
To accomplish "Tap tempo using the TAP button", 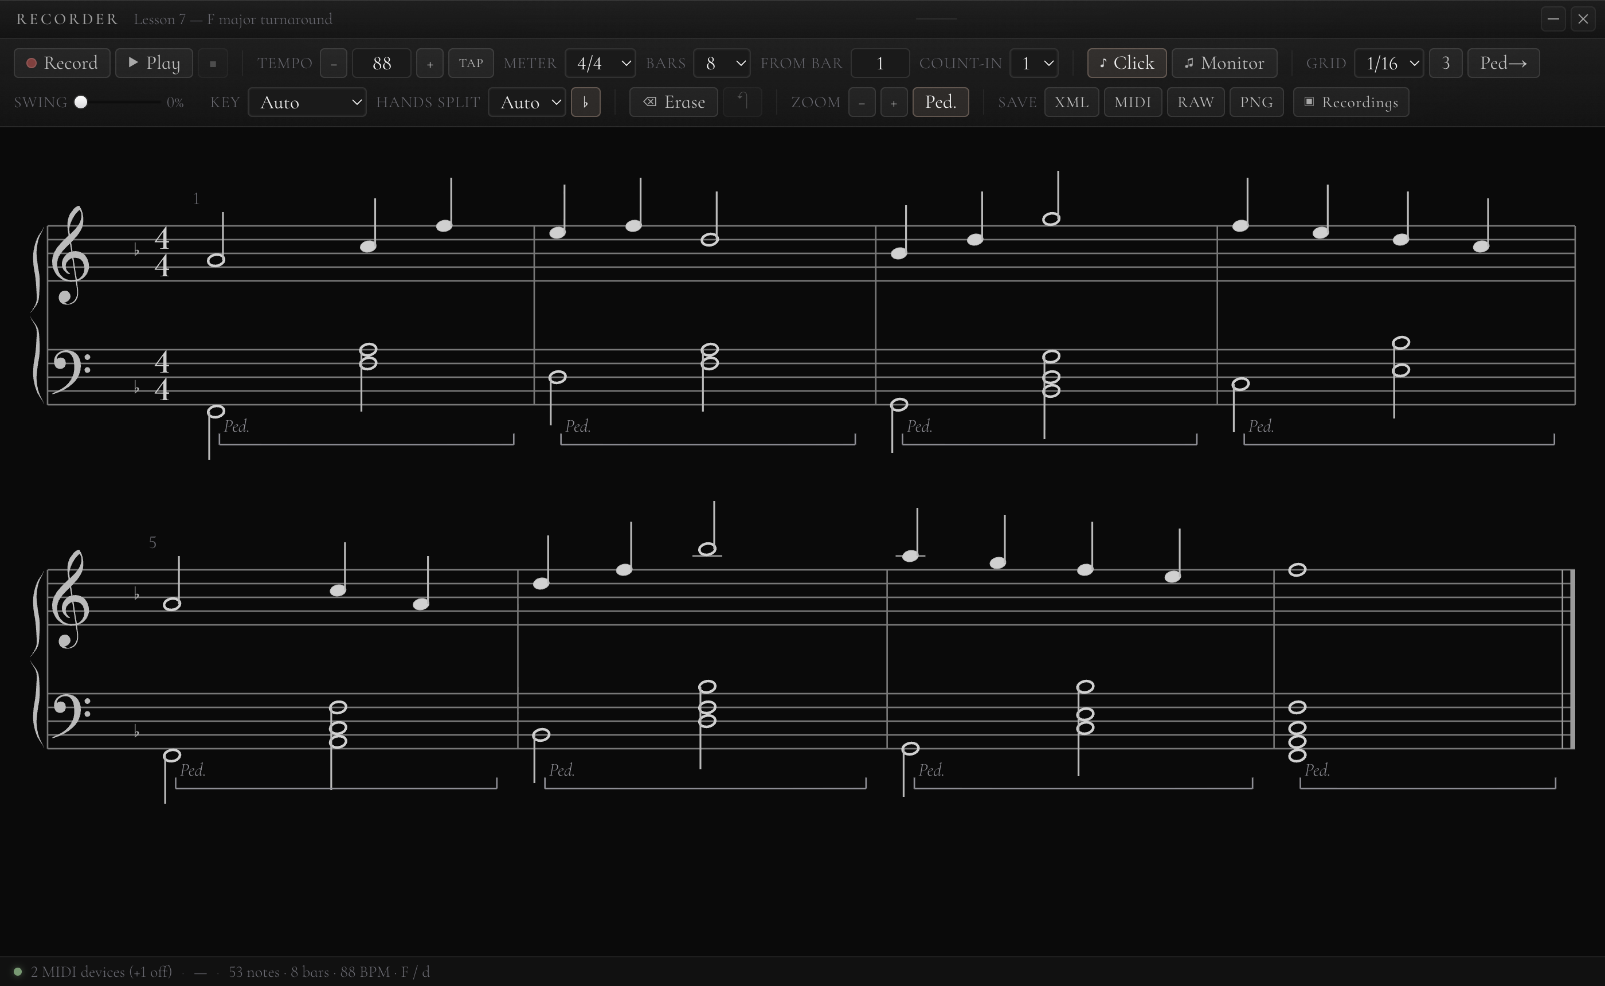I will click(471, 63).
